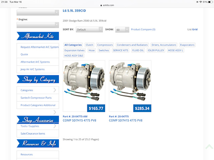Tap the battery icon in status bar

[210, 2]
